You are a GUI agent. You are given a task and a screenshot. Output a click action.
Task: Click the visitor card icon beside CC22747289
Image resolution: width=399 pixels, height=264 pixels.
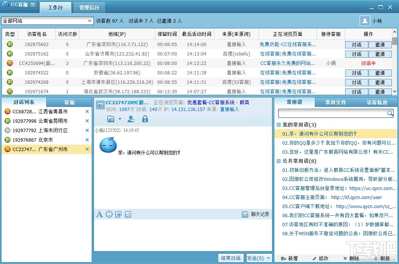click(x=100, y=105)
